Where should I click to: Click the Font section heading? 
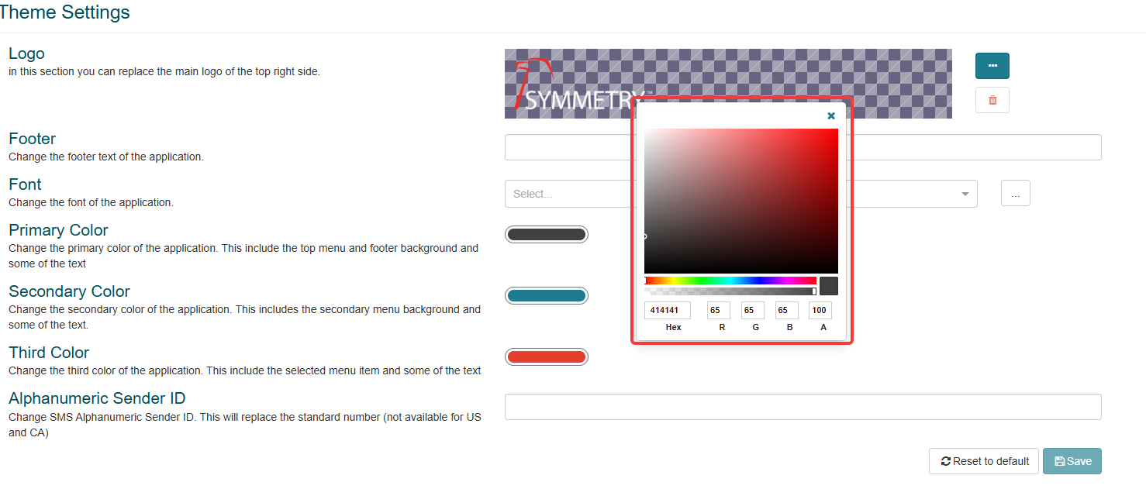pyautogui.click(x=25, y=184)
